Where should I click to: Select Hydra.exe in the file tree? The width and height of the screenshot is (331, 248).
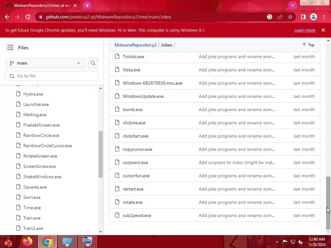(33, 94)
